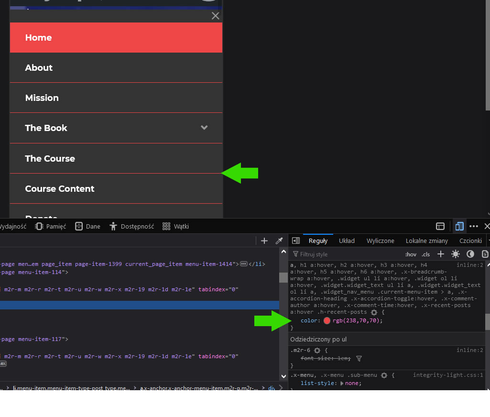490x417 pixels.
Task: Click the DevTools dock layout icon
Action: [x=440, y=226]
